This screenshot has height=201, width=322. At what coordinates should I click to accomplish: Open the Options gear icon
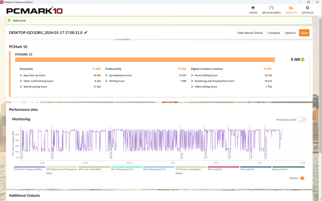(307, 8)
